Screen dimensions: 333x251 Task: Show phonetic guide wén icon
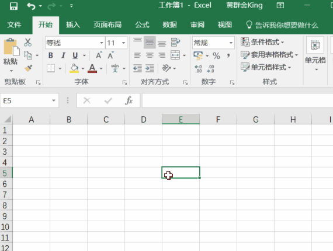pos(115,68)
